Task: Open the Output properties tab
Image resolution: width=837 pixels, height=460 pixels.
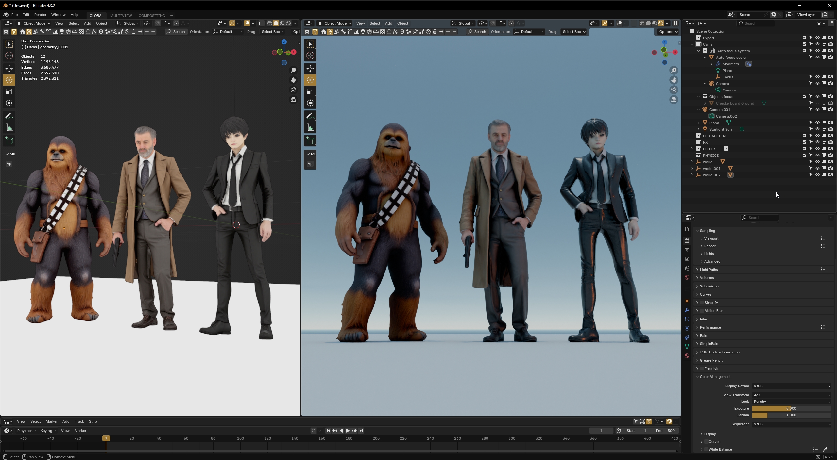Action: click(687, 250)
